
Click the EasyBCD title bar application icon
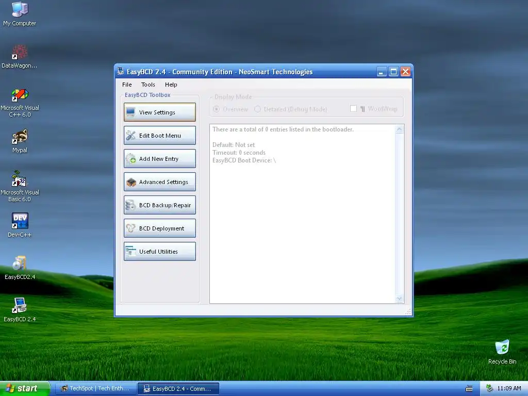[121, 71]
